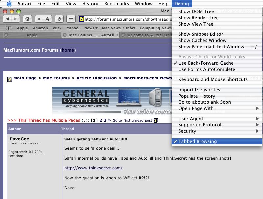Viewport: 263px width, 199px height.
Task: Open the Bookmarks menu
Action: [x=117, y=4]
